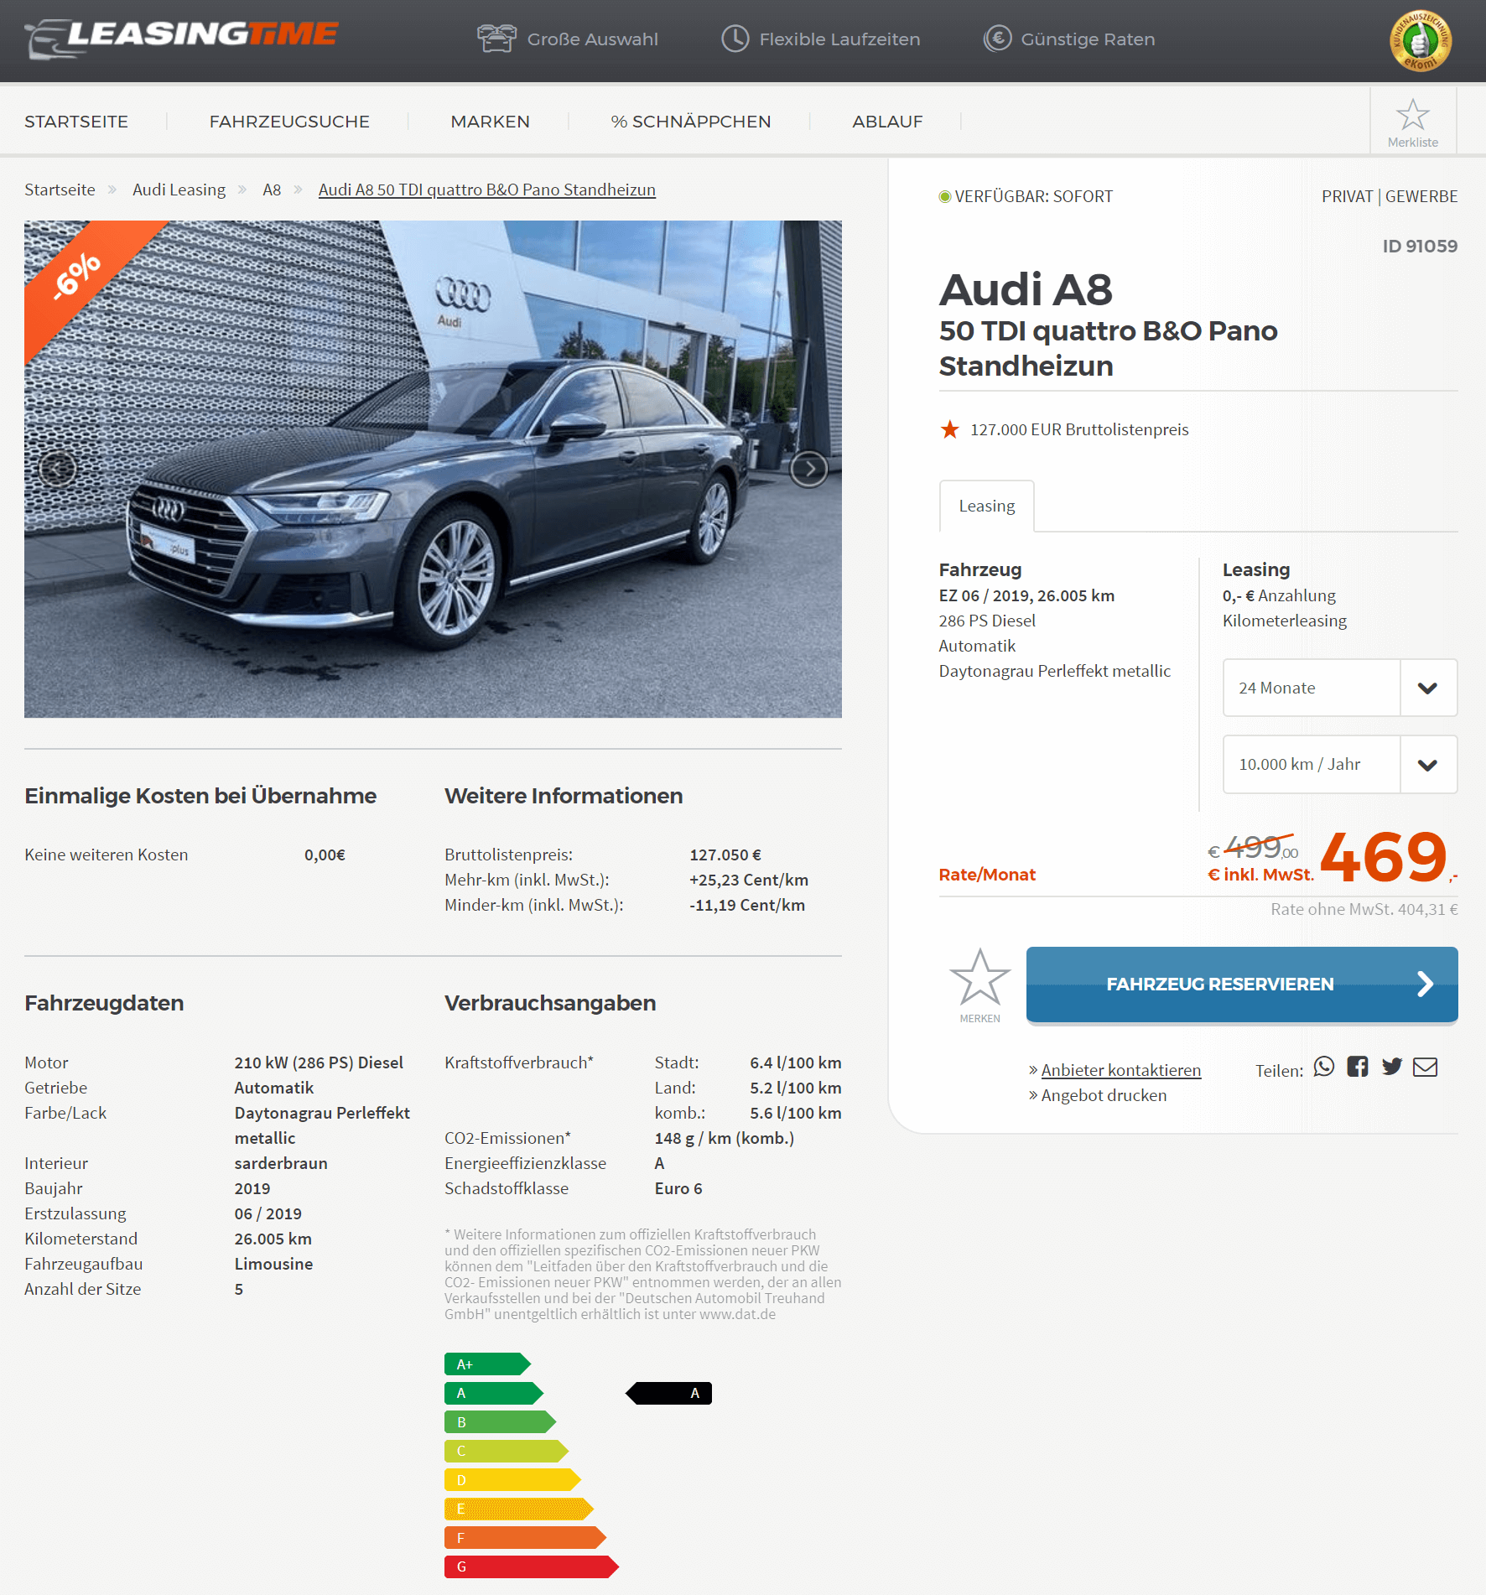1486x1595 pixels.
Task: Open the 10.000 km / Jahr dropdown
Action: [x=1340, y=764]
